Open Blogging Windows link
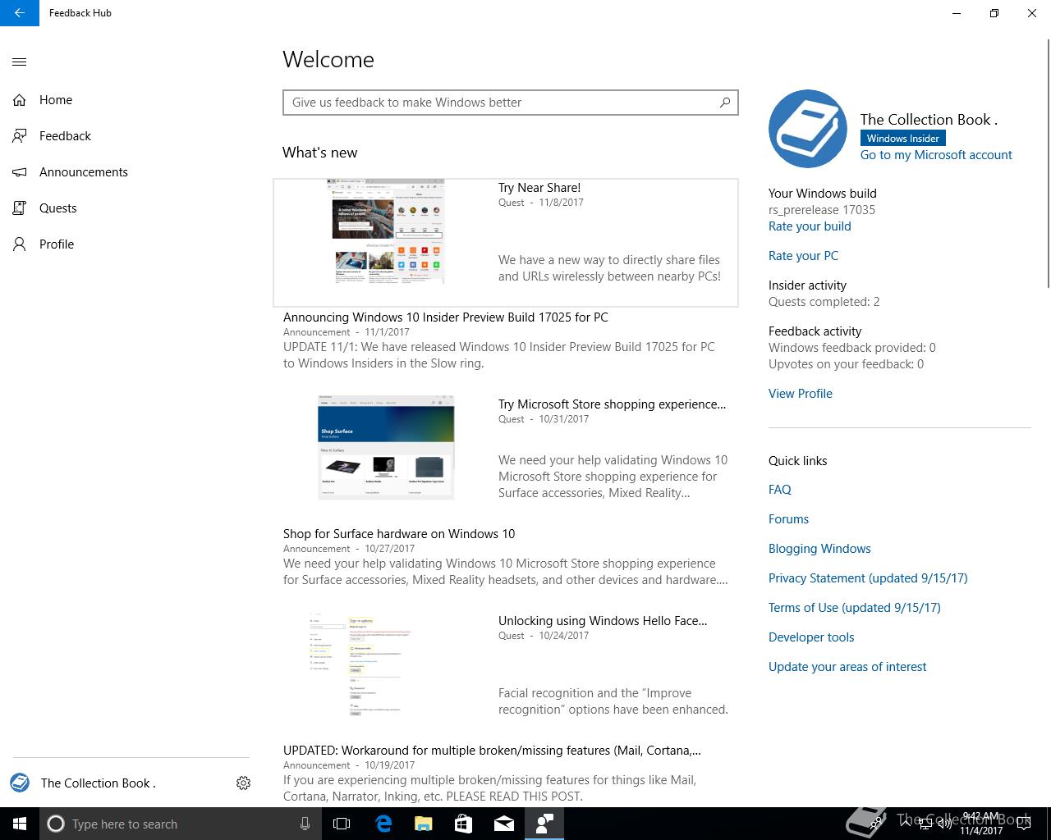 819,549
